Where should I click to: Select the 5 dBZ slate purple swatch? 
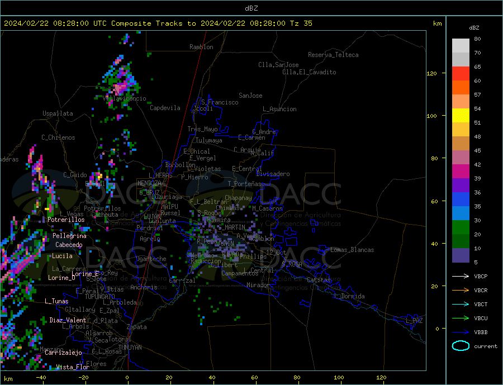click(461, 255)
